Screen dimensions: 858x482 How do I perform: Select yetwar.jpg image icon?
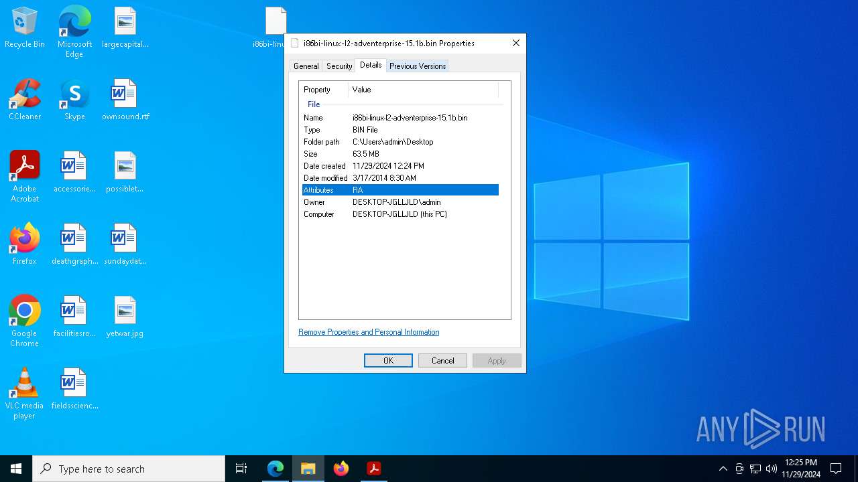[x=125, y=317]
